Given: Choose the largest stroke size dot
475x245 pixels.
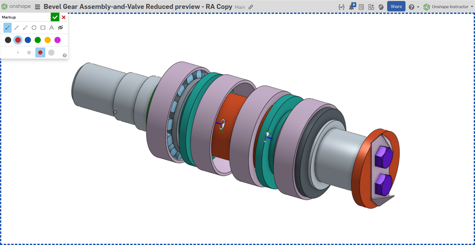Looking at the screenshot, I should click(51, 52).
